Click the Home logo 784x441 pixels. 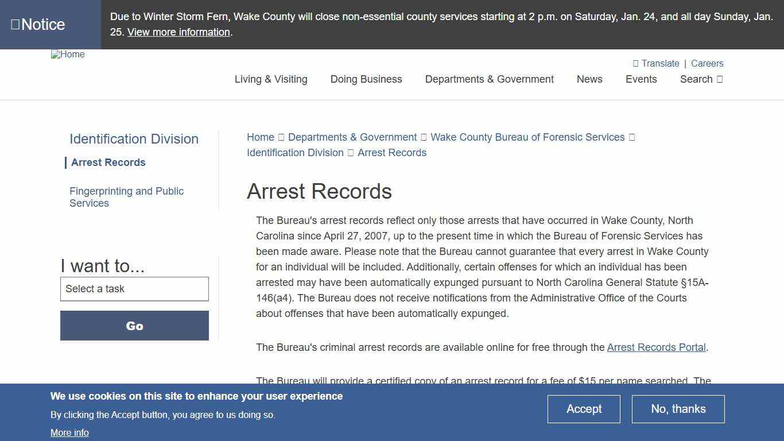68,55
